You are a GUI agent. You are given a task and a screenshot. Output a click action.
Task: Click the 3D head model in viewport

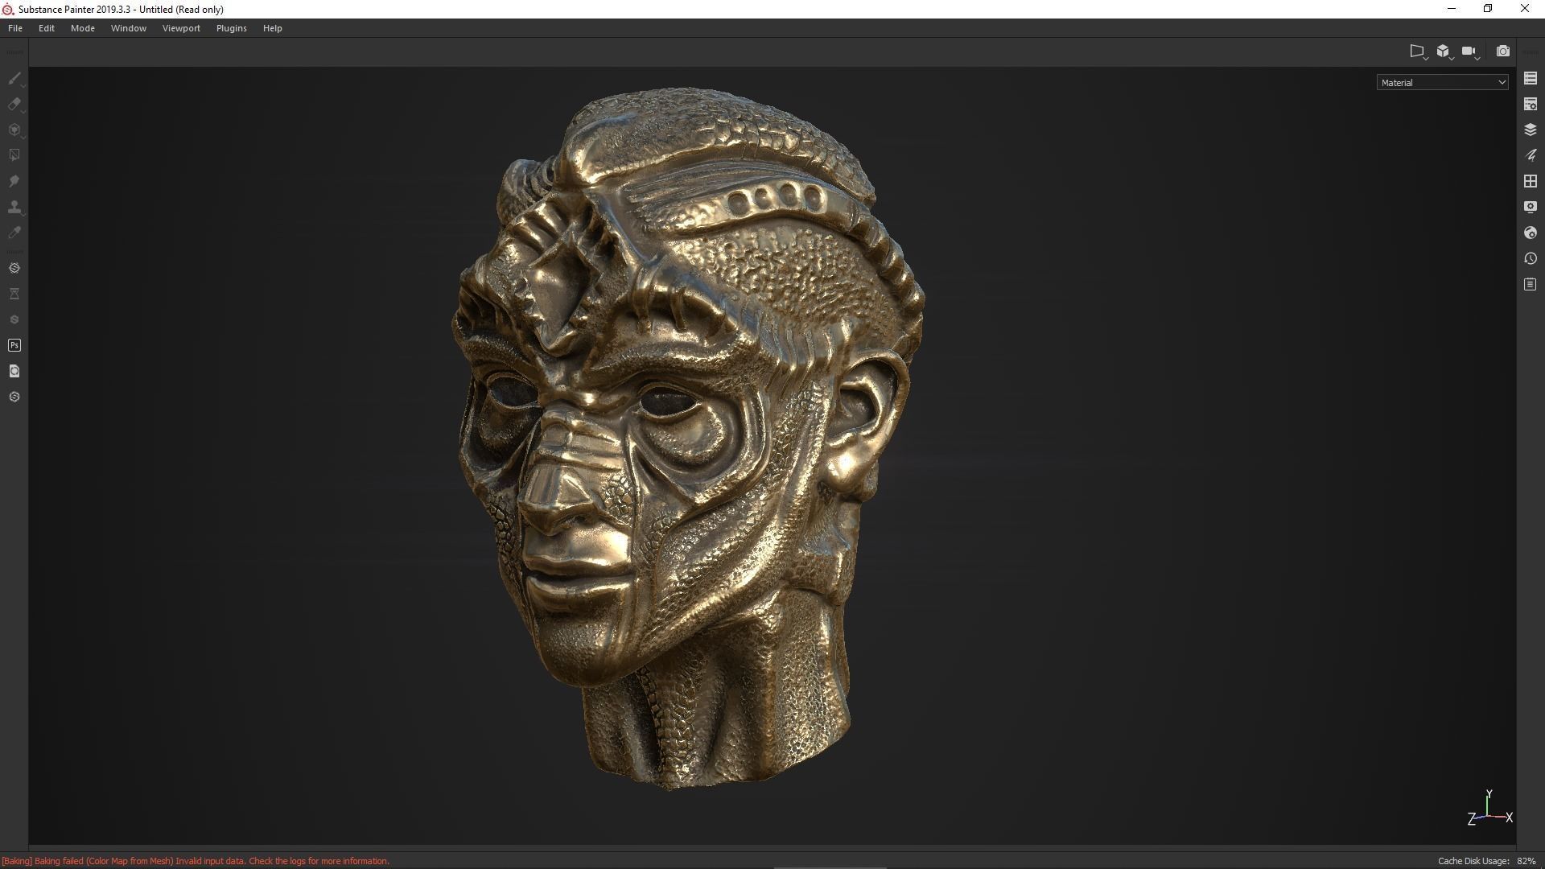click(688, 439)
